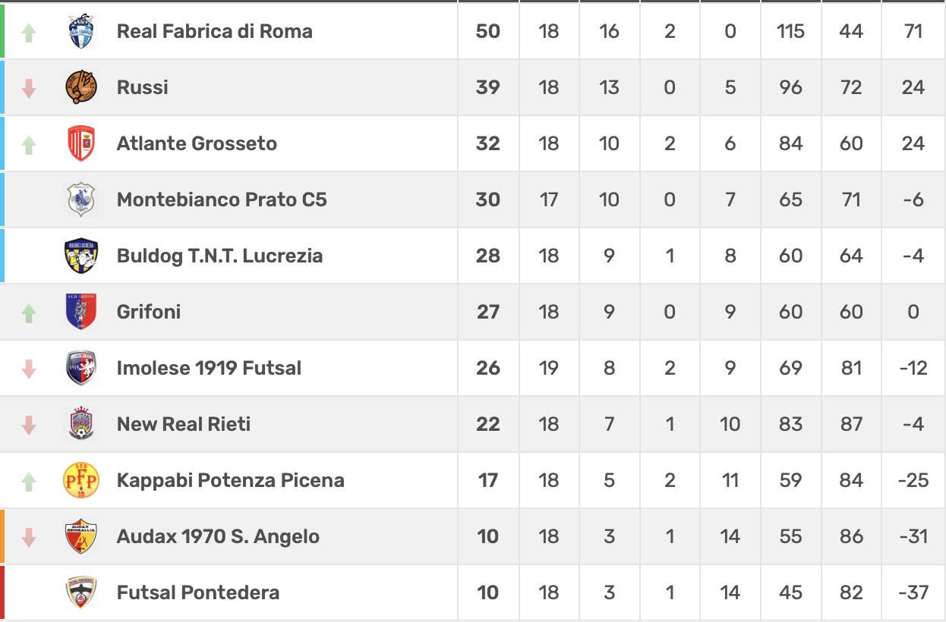Click the Kappabi Potenza Picena PFP logo
This screenshot has width=946, height=622.
(x=81, y=480)
